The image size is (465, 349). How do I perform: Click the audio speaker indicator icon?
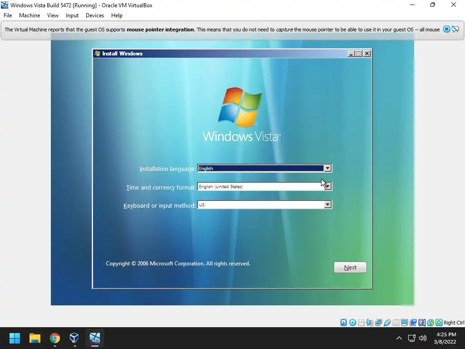(x=370, y=322)
